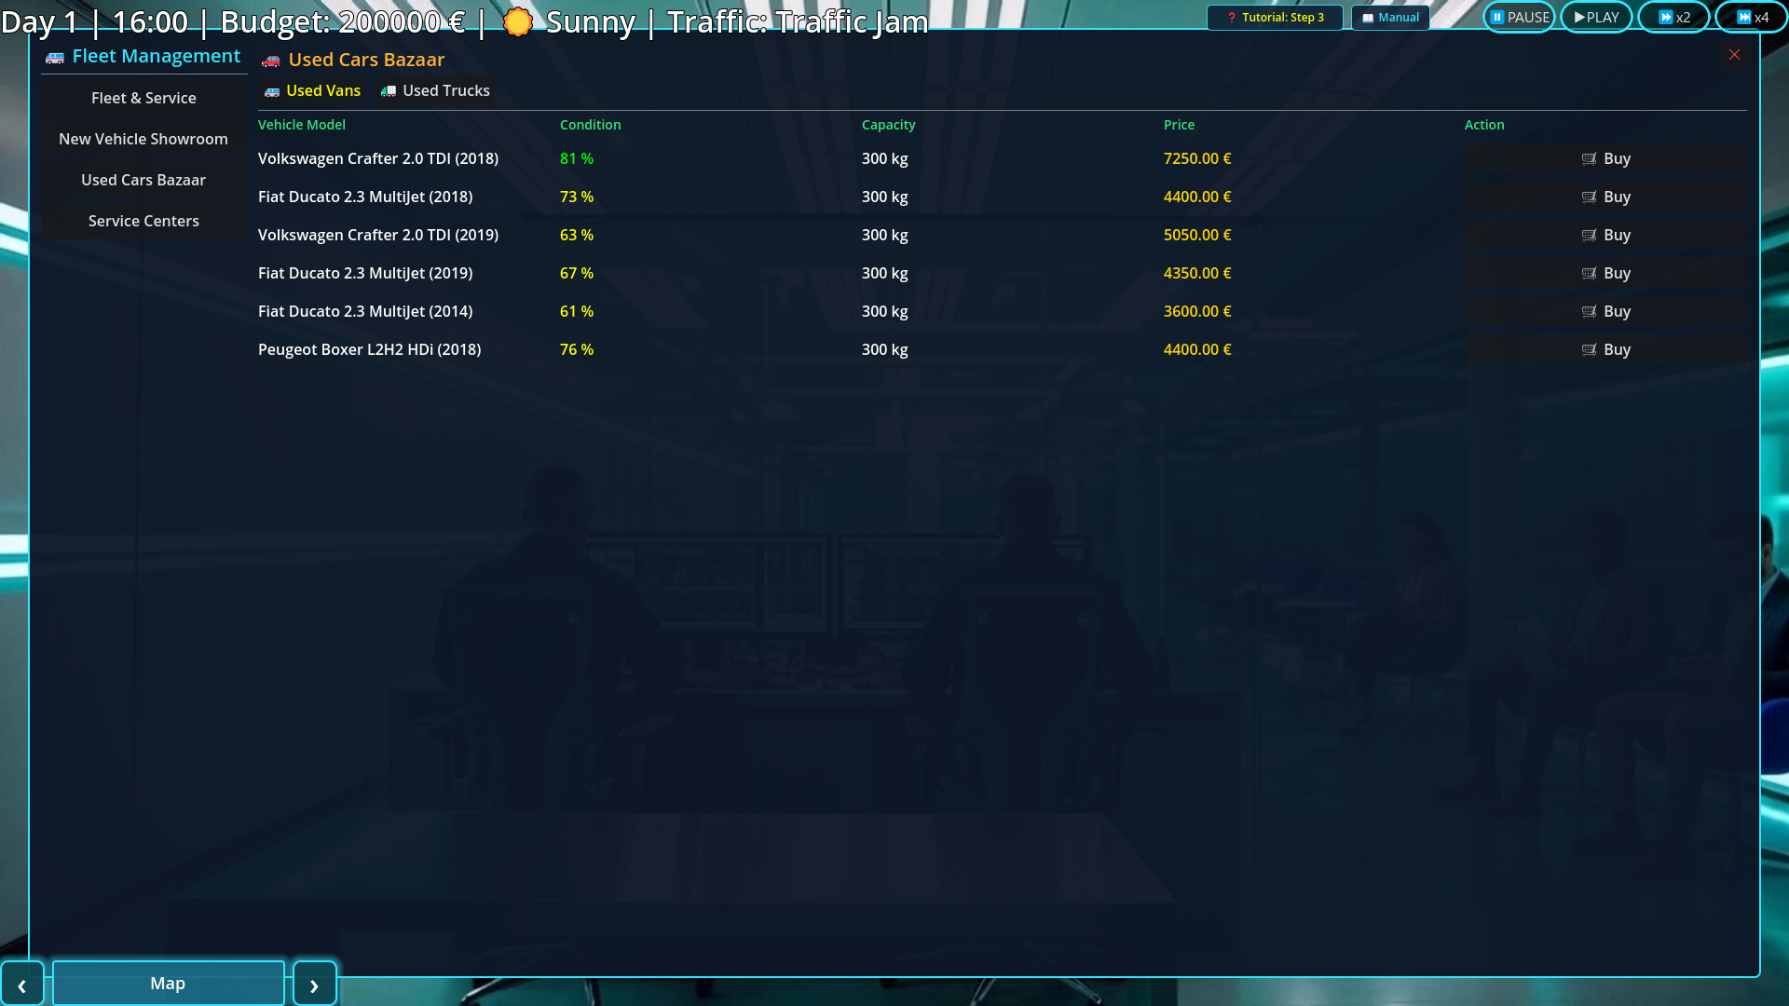Click the 61 % condition value

coord(577,311)
